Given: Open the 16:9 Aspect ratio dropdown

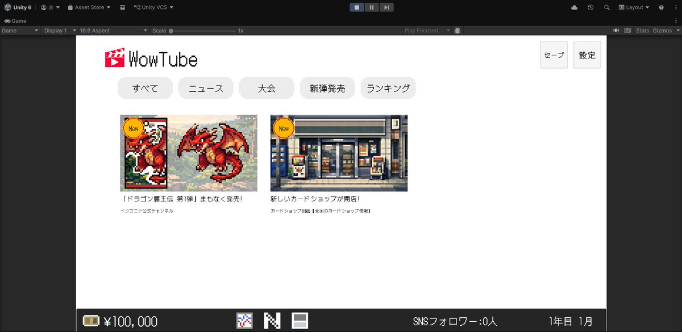Looking at the screenshot, I should click(x=95, y=30).
